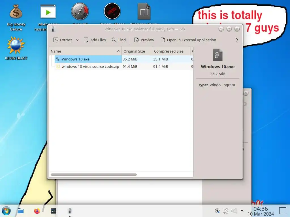Expand the background window's toolbar chevron

point(246,104)
